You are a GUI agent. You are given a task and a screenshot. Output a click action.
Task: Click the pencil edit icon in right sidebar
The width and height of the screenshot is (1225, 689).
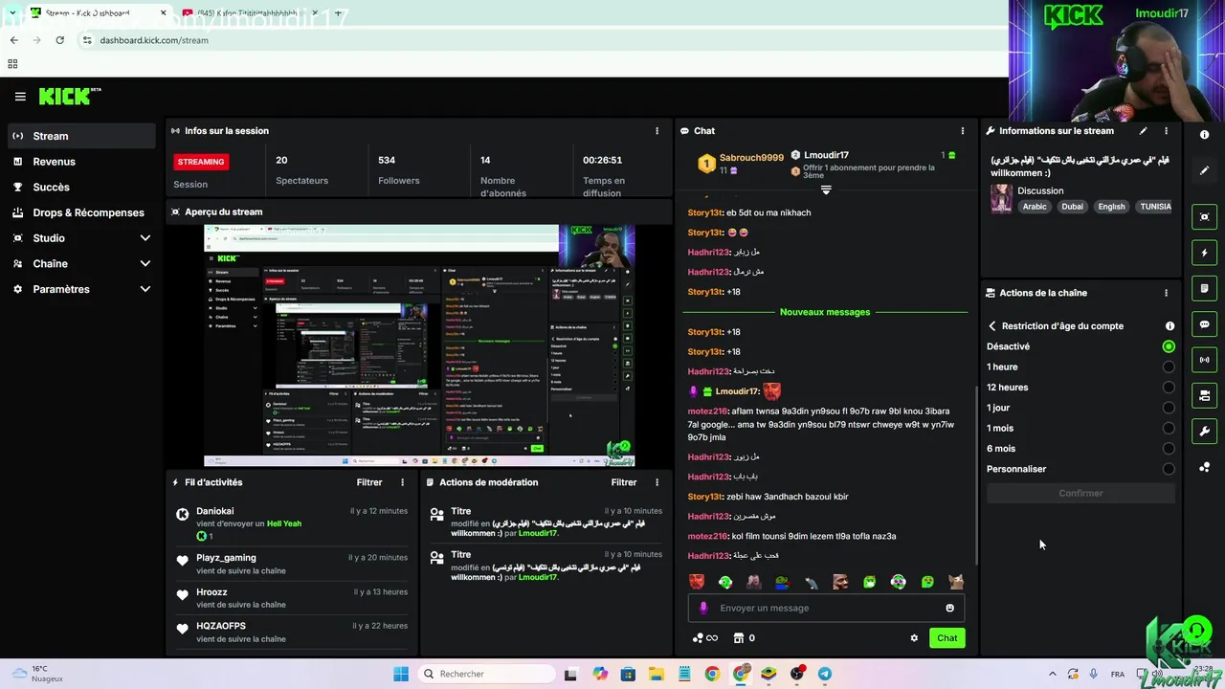[x=1205, y=170]
